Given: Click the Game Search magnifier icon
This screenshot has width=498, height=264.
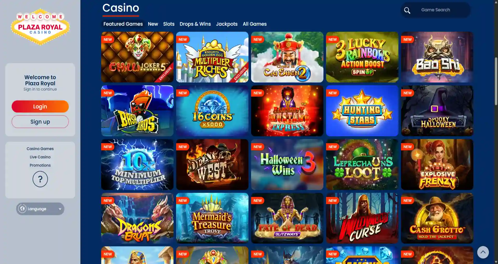Looking at the screenshot, I should pos(407,10).
